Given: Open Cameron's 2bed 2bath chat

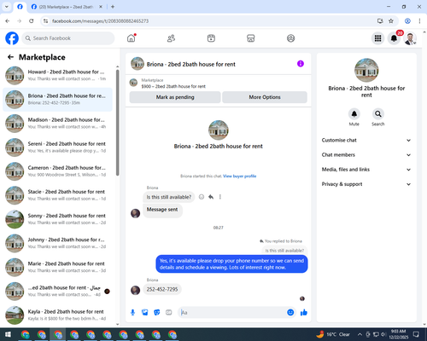Looking at the screenshot, I should (58, 171).
